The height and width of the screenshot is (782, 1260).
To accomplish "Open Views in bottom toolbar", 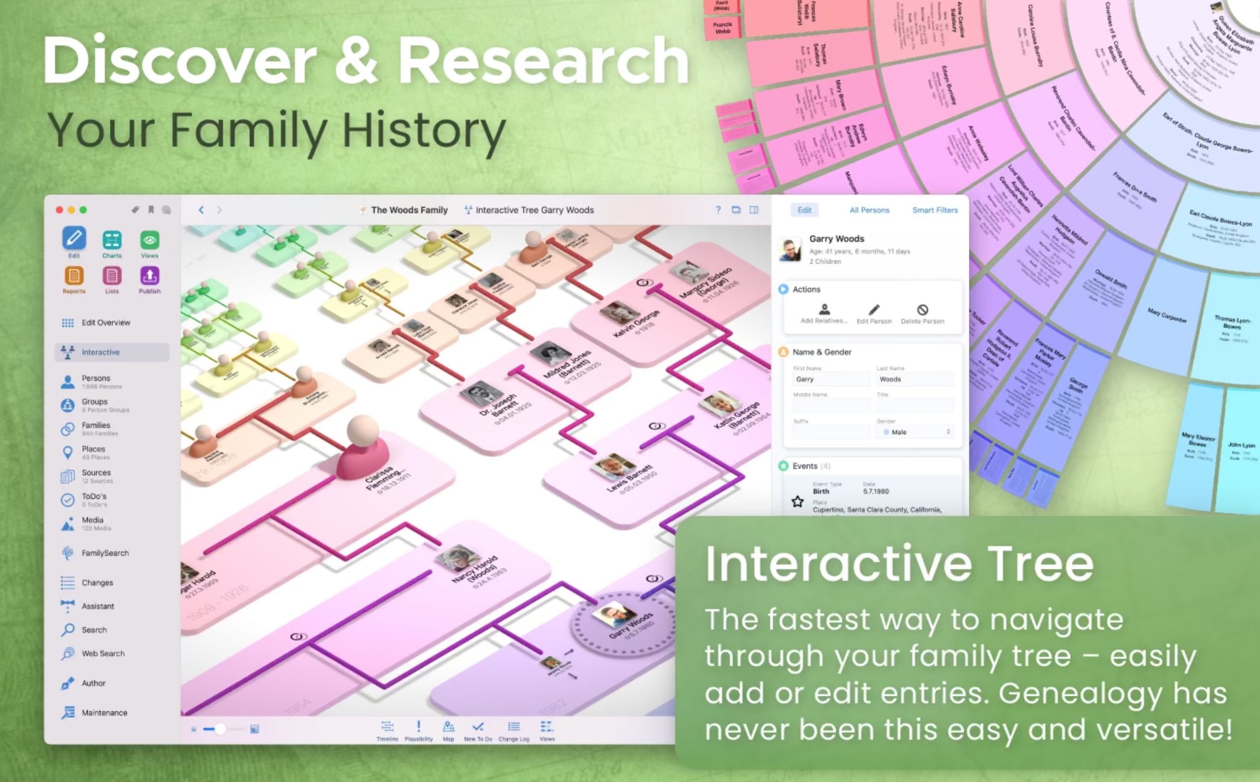I will [x=547, y=731].
